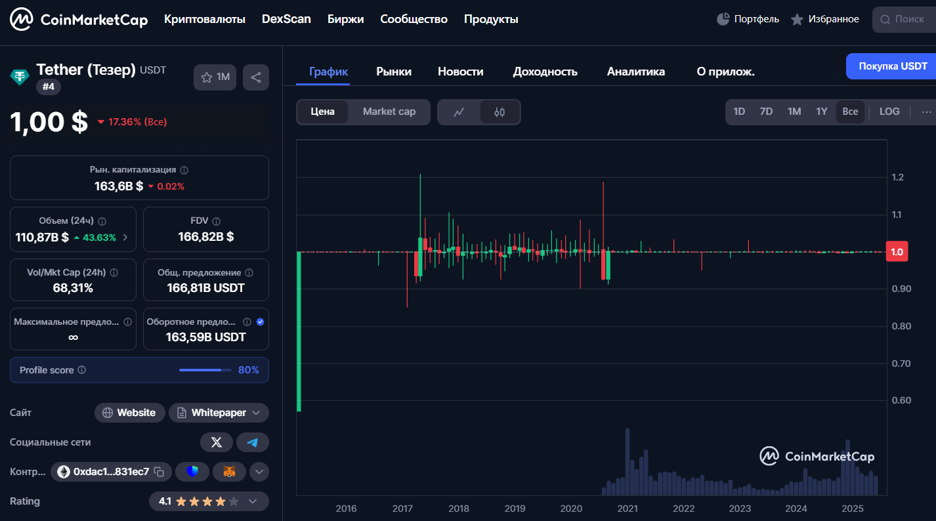
Task: Set chart range to Все
Action: click(x=850, y=112)
